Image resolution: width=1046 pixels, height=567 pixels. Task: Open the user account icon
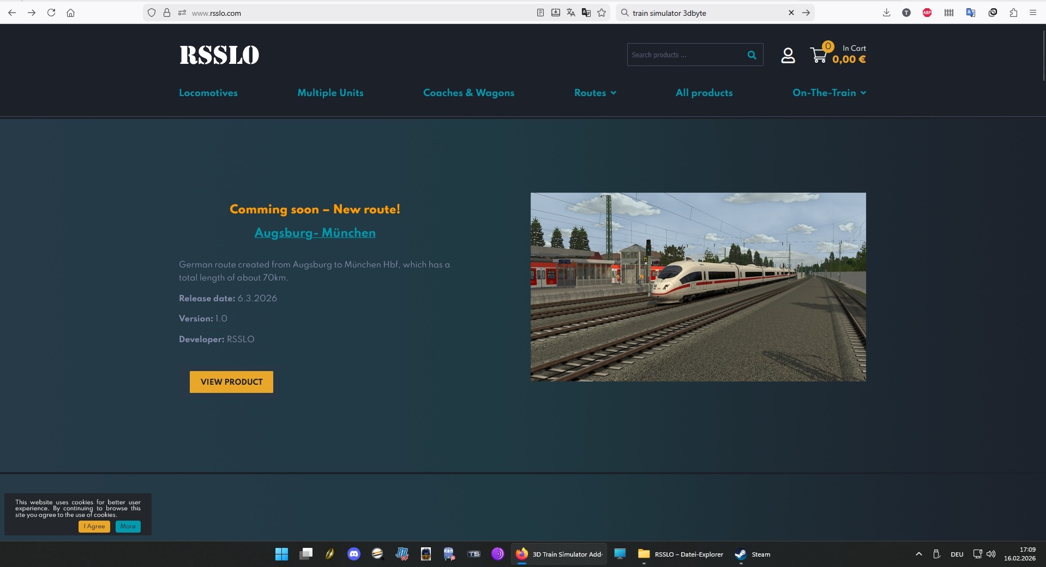point(788,55)
